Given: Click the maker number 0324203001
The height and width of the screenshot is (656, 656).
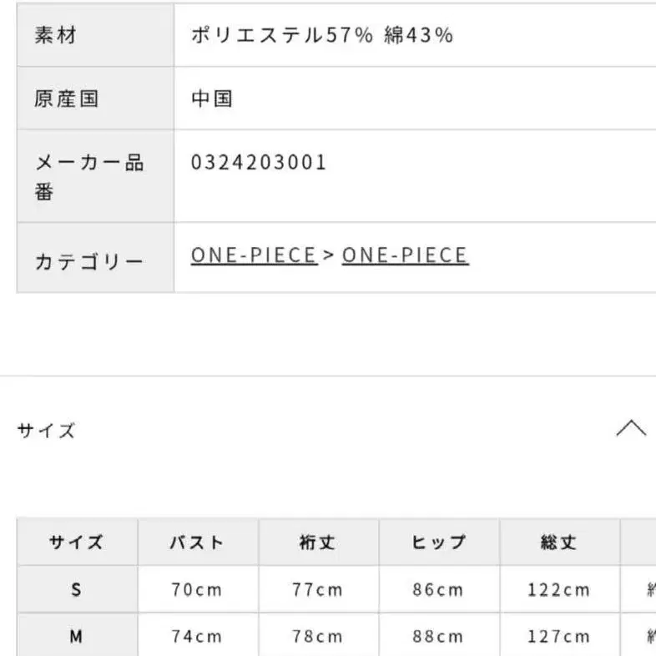Looking at the screenshot, I should [x=259, y=162].
